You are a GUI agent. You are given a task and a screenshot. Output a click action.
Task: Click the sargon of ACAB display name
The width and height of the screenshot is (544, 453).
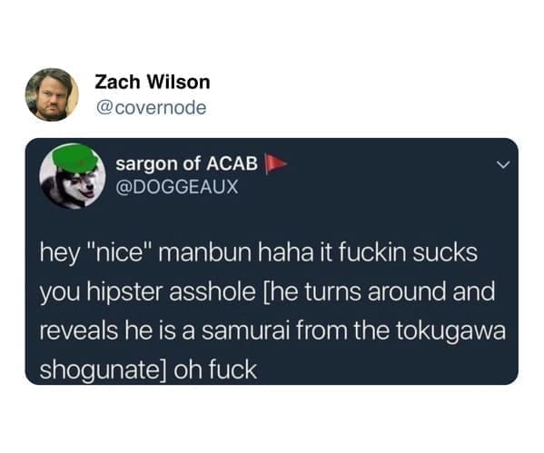(x=187, y=163)
